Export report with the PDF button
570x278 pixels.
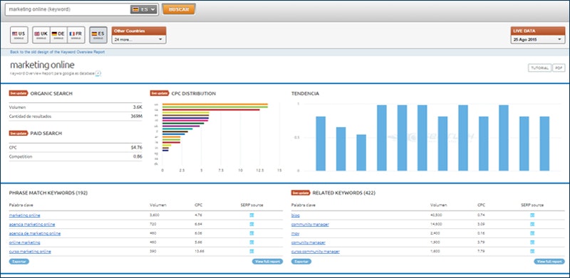[x=559, y=68]
